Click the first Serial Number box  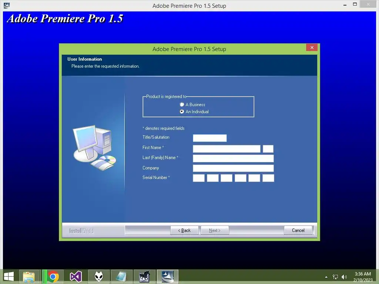[x=199, y=178]
